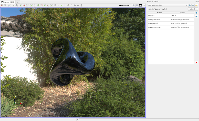Click the Zoom to Box magnifier icon

pyautogui.click(x=17, y=5)
